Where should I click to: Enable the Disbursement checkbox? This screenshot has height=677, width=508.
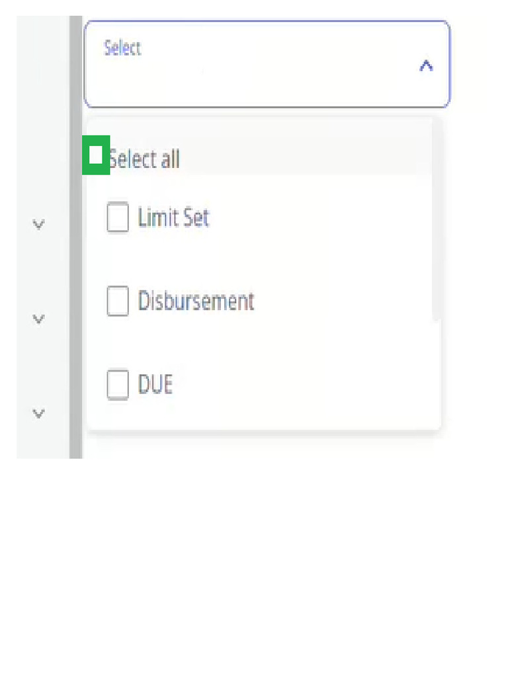click(x=118, y=302)
